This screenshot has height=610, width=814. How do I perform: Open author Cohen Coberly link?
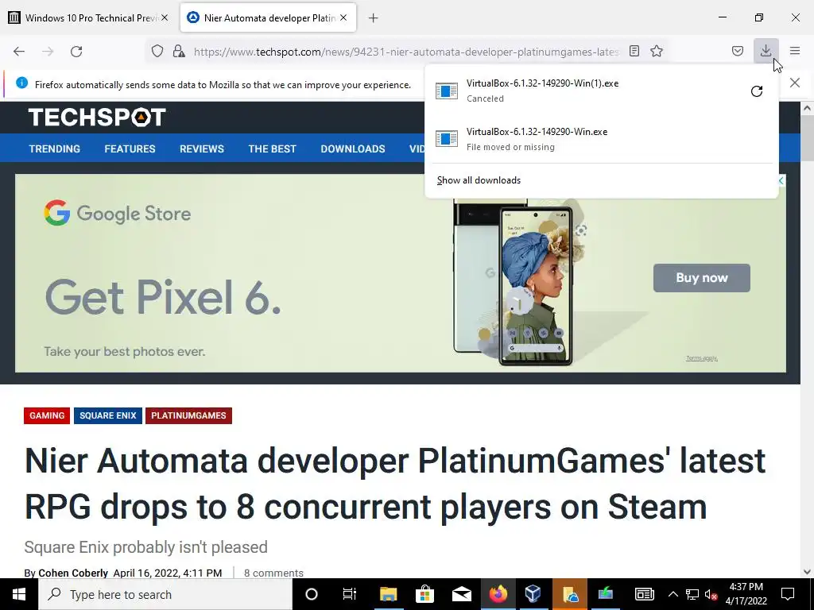(73, 573)
